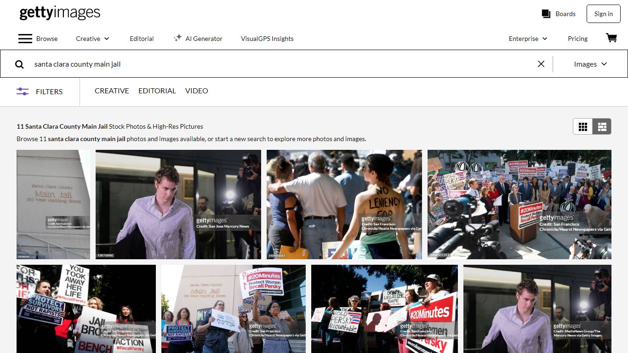Open protest photo in front of Main Jail
Viewport: 628px width, 353px height.
tap(234, 309)
